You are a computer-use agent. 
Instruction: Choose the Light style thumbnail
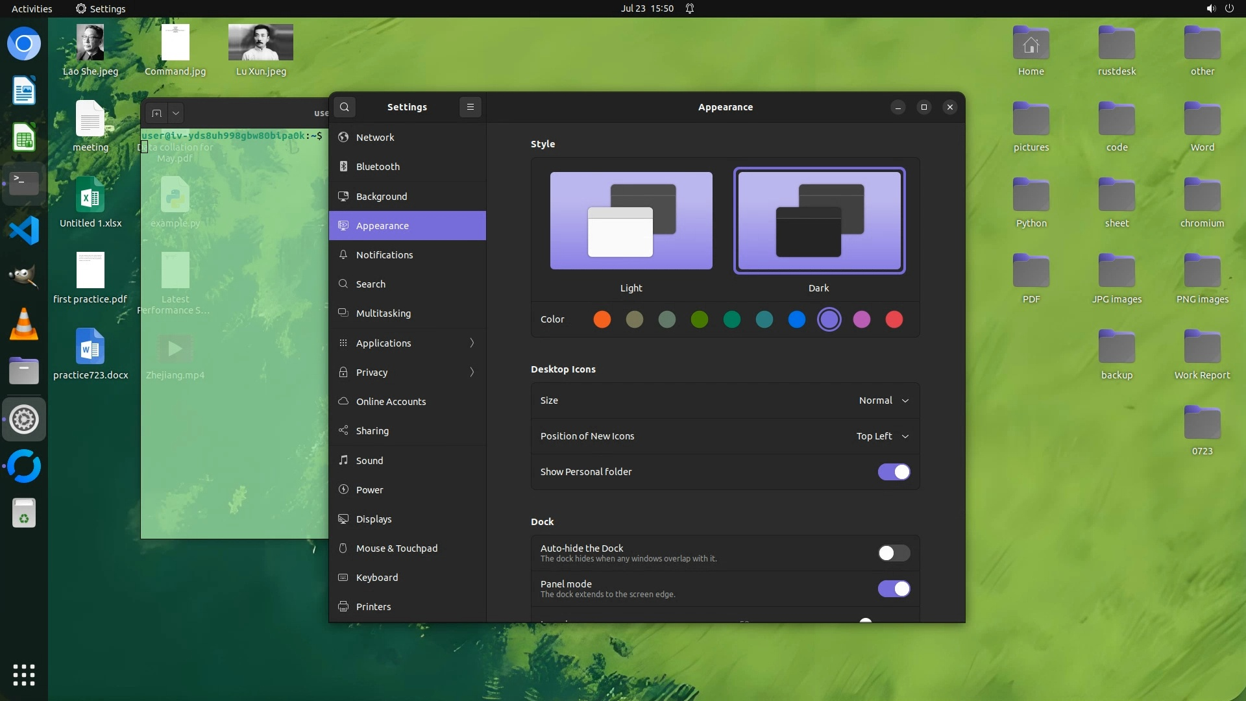[631, 221]
